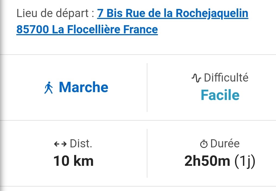Click the double-arrow distance icon

pyautogui.click(x=60, y=144)
